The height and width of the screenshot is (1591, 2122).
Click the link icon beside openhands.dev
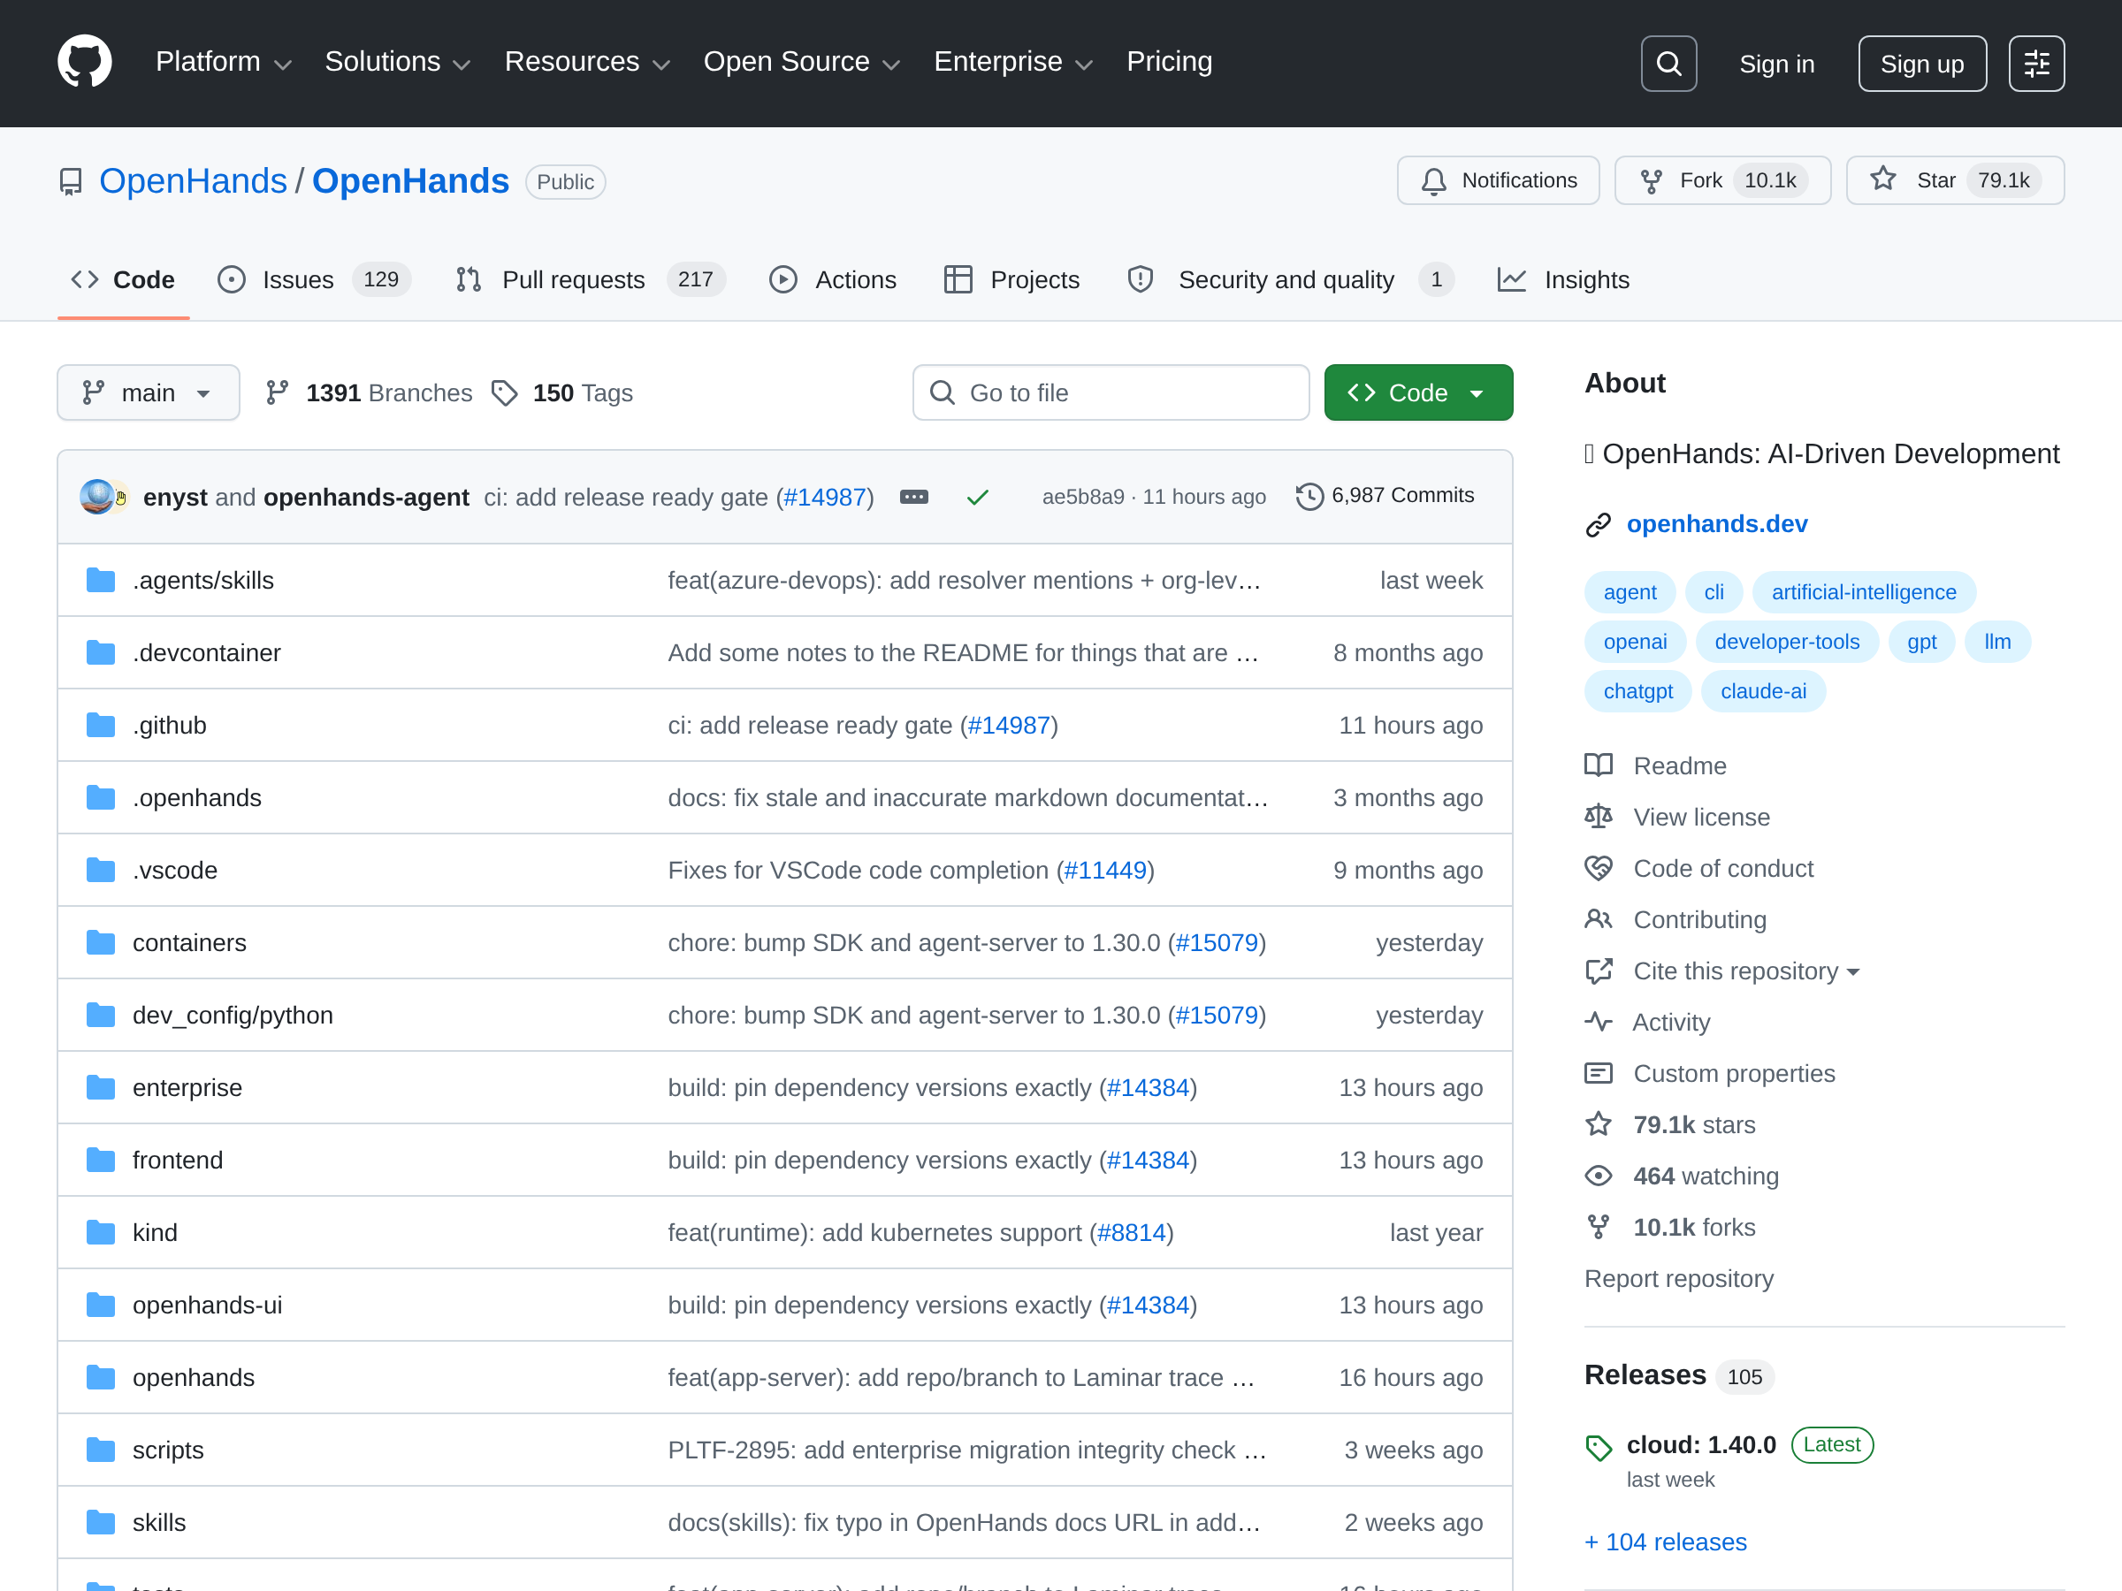[x=1599, y=524]
